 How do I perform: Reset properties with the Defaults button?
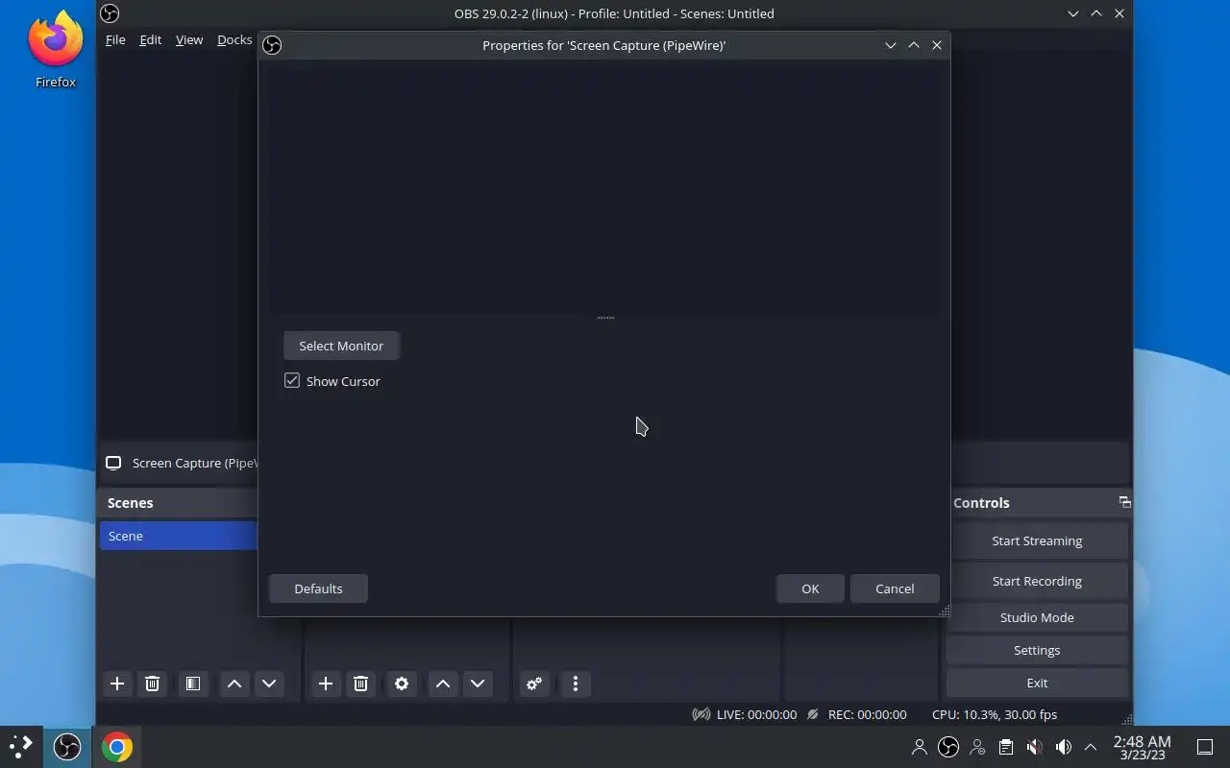pos(318,588)
